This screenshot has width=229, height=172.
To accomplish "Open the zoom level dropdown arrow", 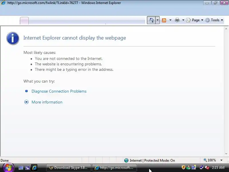I will (221, 160).
